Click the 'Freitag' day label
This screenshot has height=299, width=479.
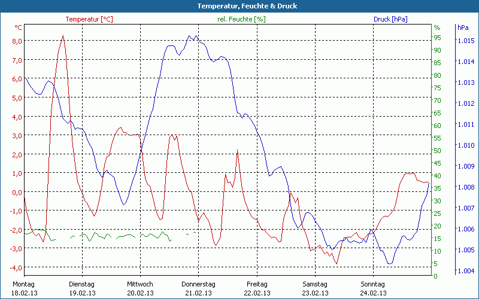pos(256,284)
